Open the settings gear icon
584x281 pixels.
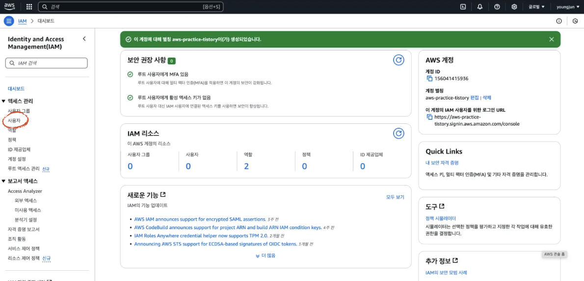pyautogui.click(x=514, y=7)
